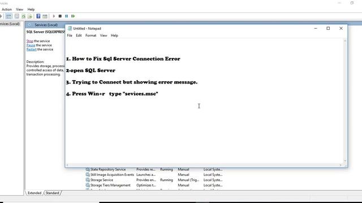Open the View menu in Services
The image size is (362, 203).
click(19, 10)
